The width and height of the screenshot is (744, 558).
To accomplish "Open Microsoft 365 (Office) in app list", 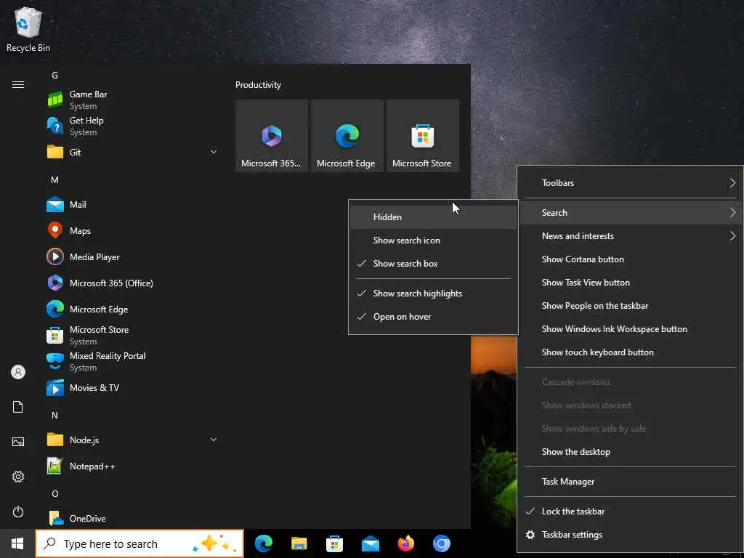I will [132, 283].
